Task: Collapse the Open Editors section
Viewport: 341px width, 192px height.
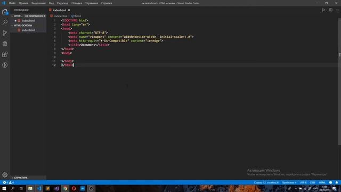Action: [28, 16]
